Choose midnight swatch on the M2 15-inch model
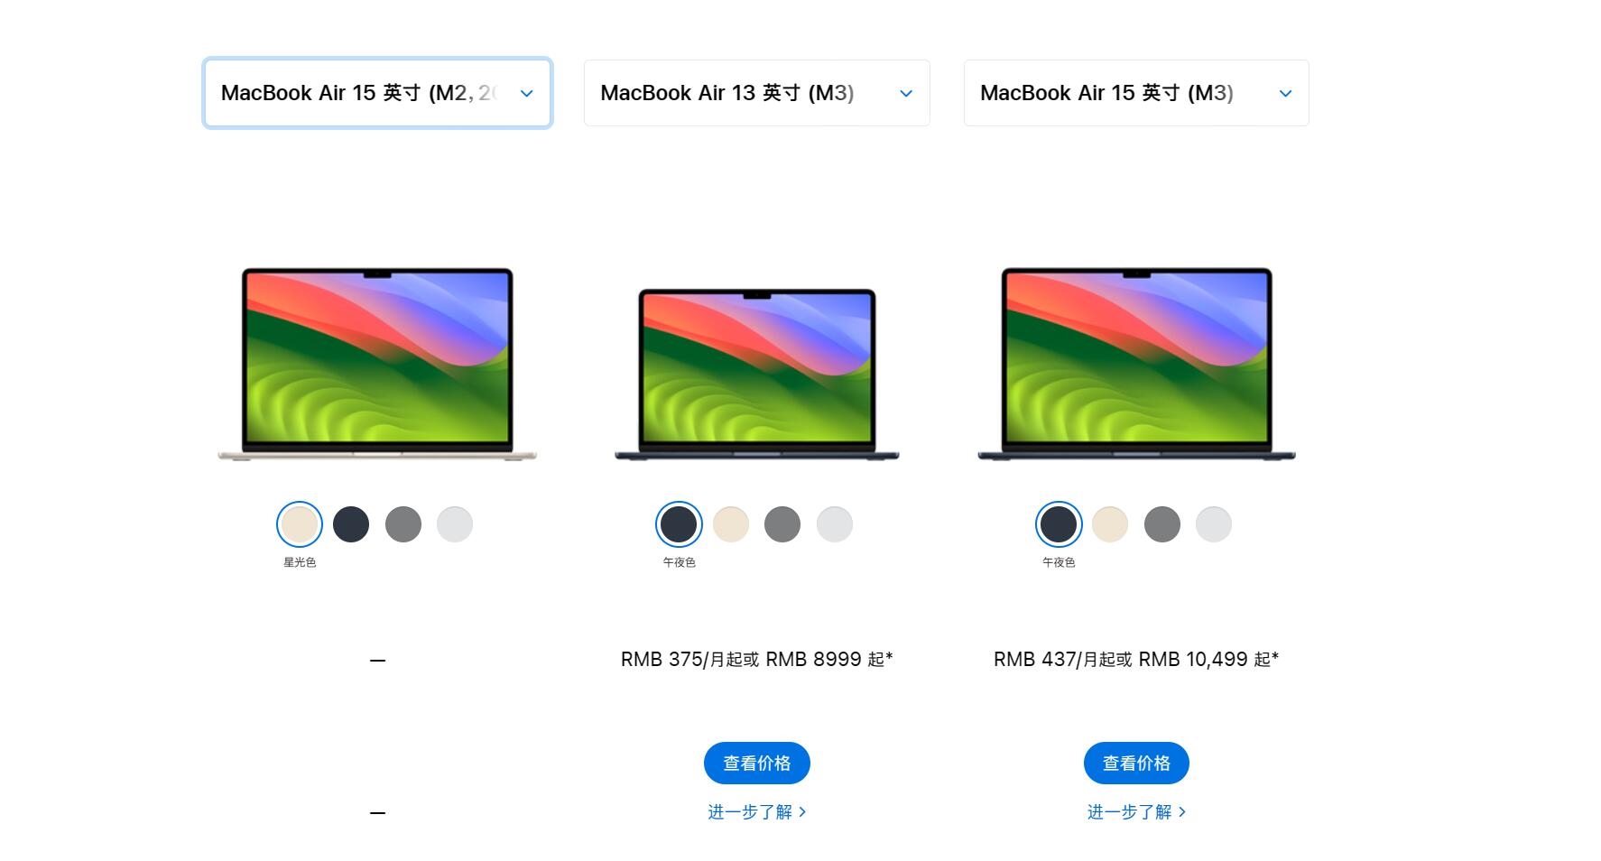Image resolution: width=1601 pixels, height=861 pixels. (x=351, y=524)
